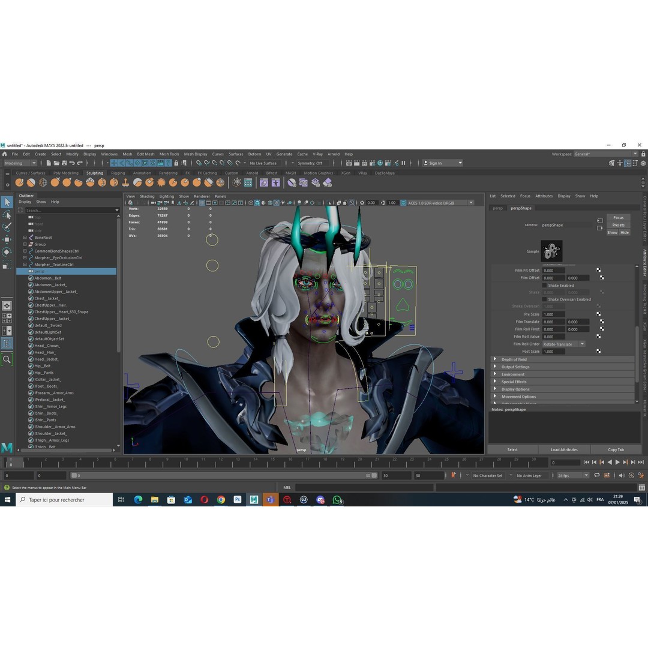This screenshot has width=648, height=648.
Task: Click the lock selection padlock icon
Action: (176, 163)
